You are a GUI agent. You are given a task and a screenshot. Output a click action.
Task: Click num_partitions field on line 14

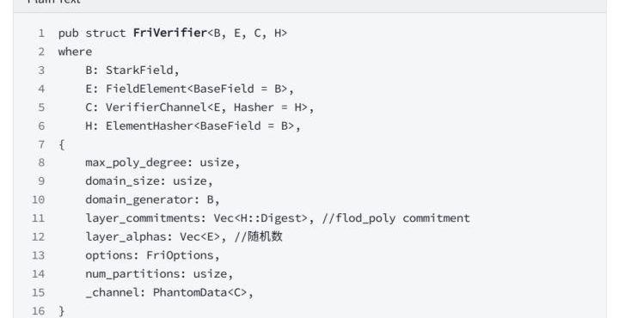136,274
